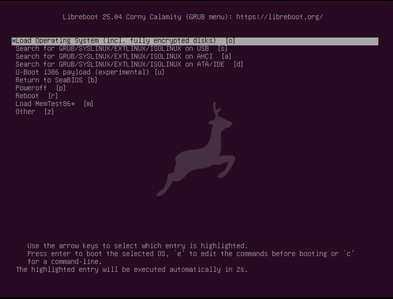Click 'Press enter to boot the selected OS' line
The image size is (393, 299).
[x=191, y=254]
